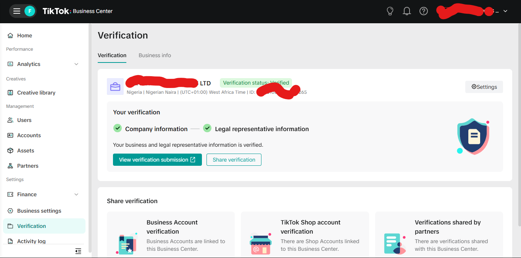Open Business settings in sidebar
Screen dimensions: 521x258
coord(39,211)
